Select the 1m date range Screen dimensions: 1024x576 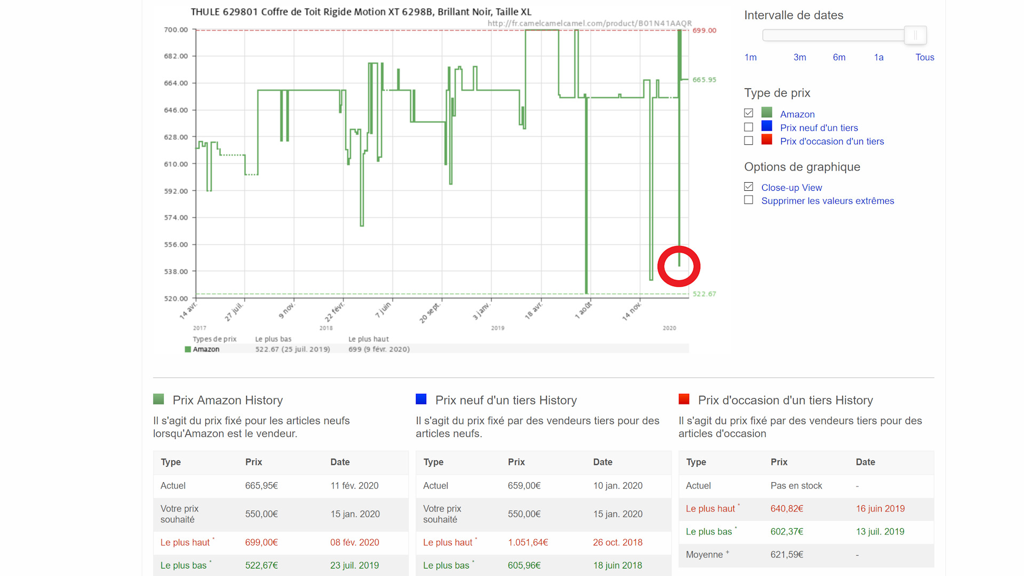[x=750, y=58]
